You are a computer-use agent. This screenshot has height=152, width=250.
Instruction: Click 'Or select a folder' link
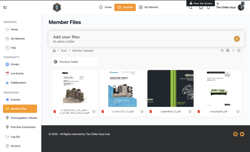[64, 41]
